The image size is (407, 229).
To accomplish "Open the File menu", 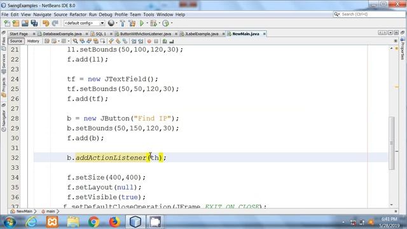I will [x=5, y=15].
